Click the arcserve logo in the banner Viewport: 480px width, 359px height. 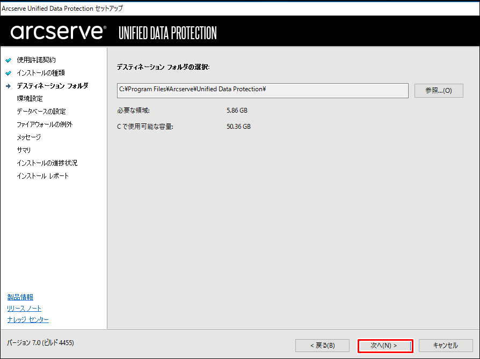pyautogui.click(x=59, y=32)
